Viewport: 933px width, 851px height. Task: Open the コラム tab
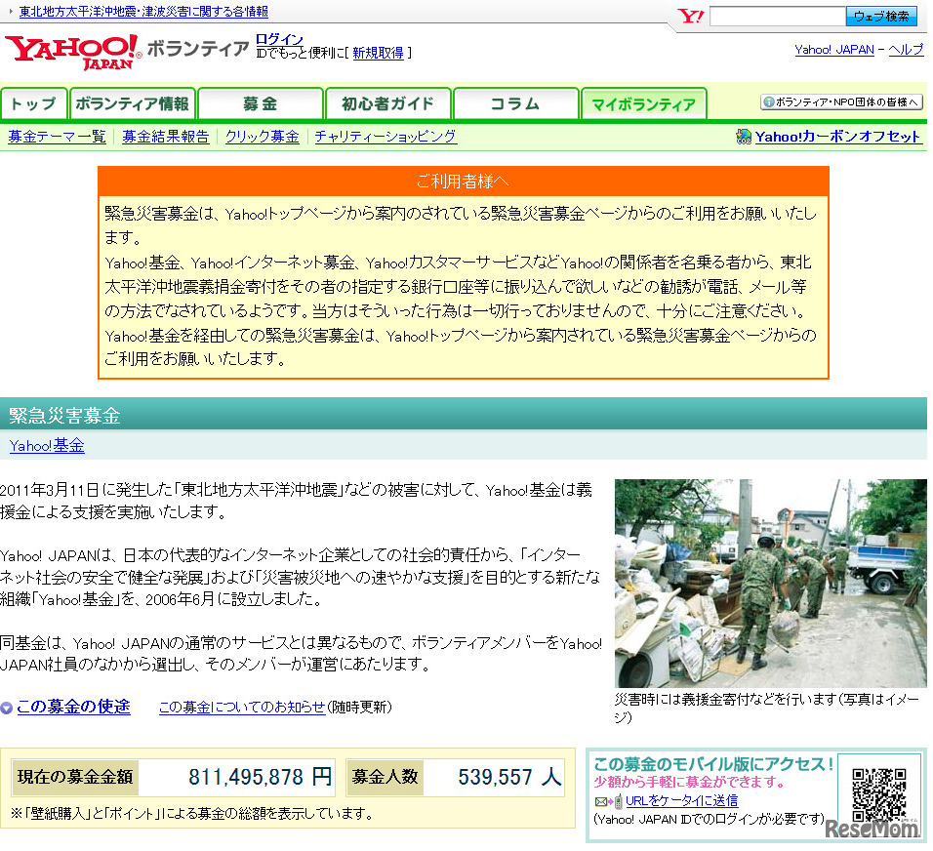tap(515, 104)
